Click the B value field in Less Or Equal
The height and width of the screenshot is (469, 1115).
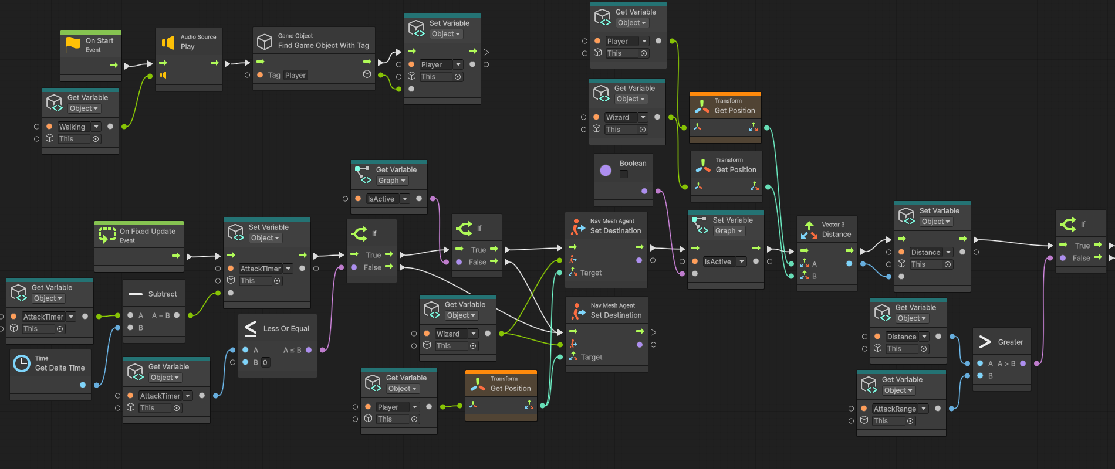point(265,362)
